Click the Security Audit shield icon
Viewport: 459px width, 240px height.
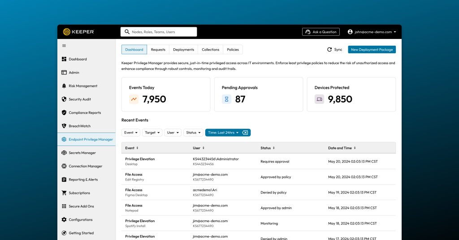64,99
